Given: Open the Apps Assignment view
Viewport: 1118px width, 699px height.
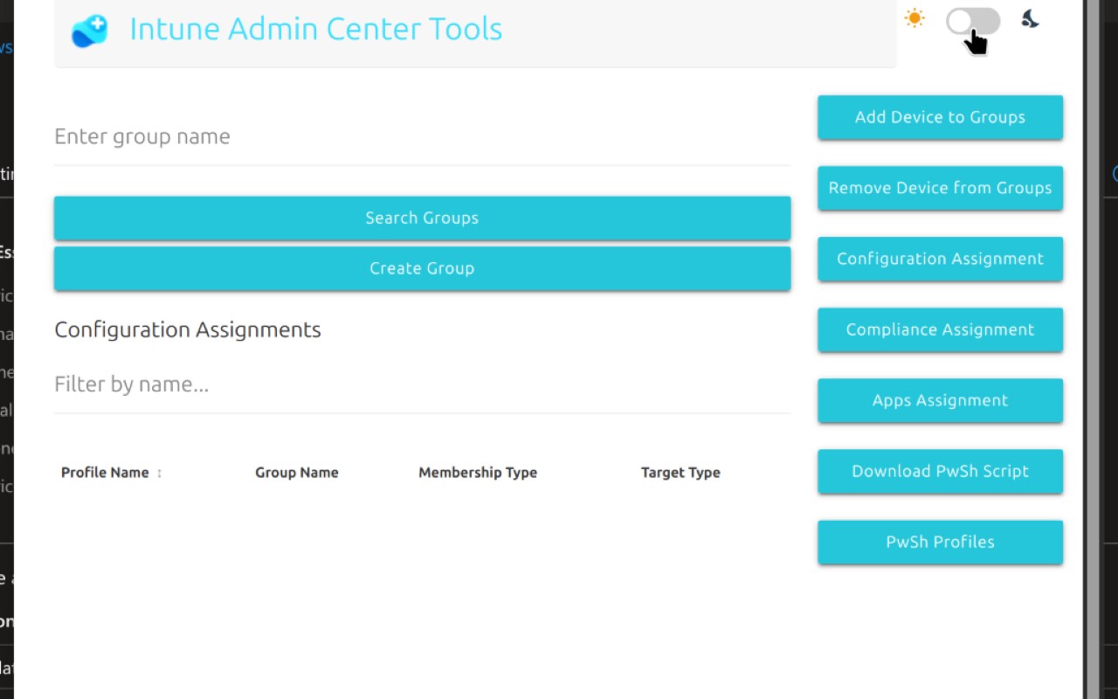Looking at the screenshot, I should pyautogui.click(x=940, y=400).
